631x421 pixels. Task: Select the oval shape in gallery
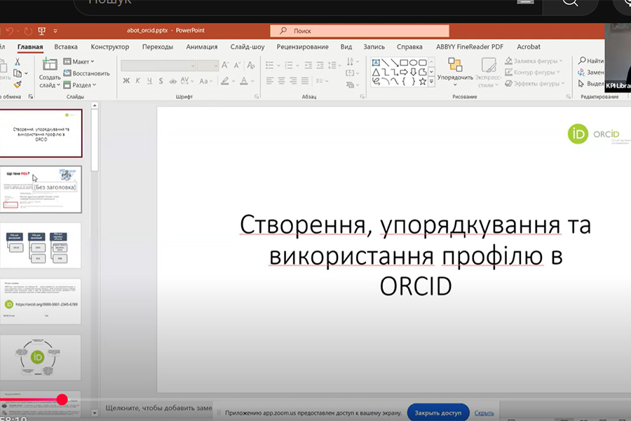tap(413, 62)
